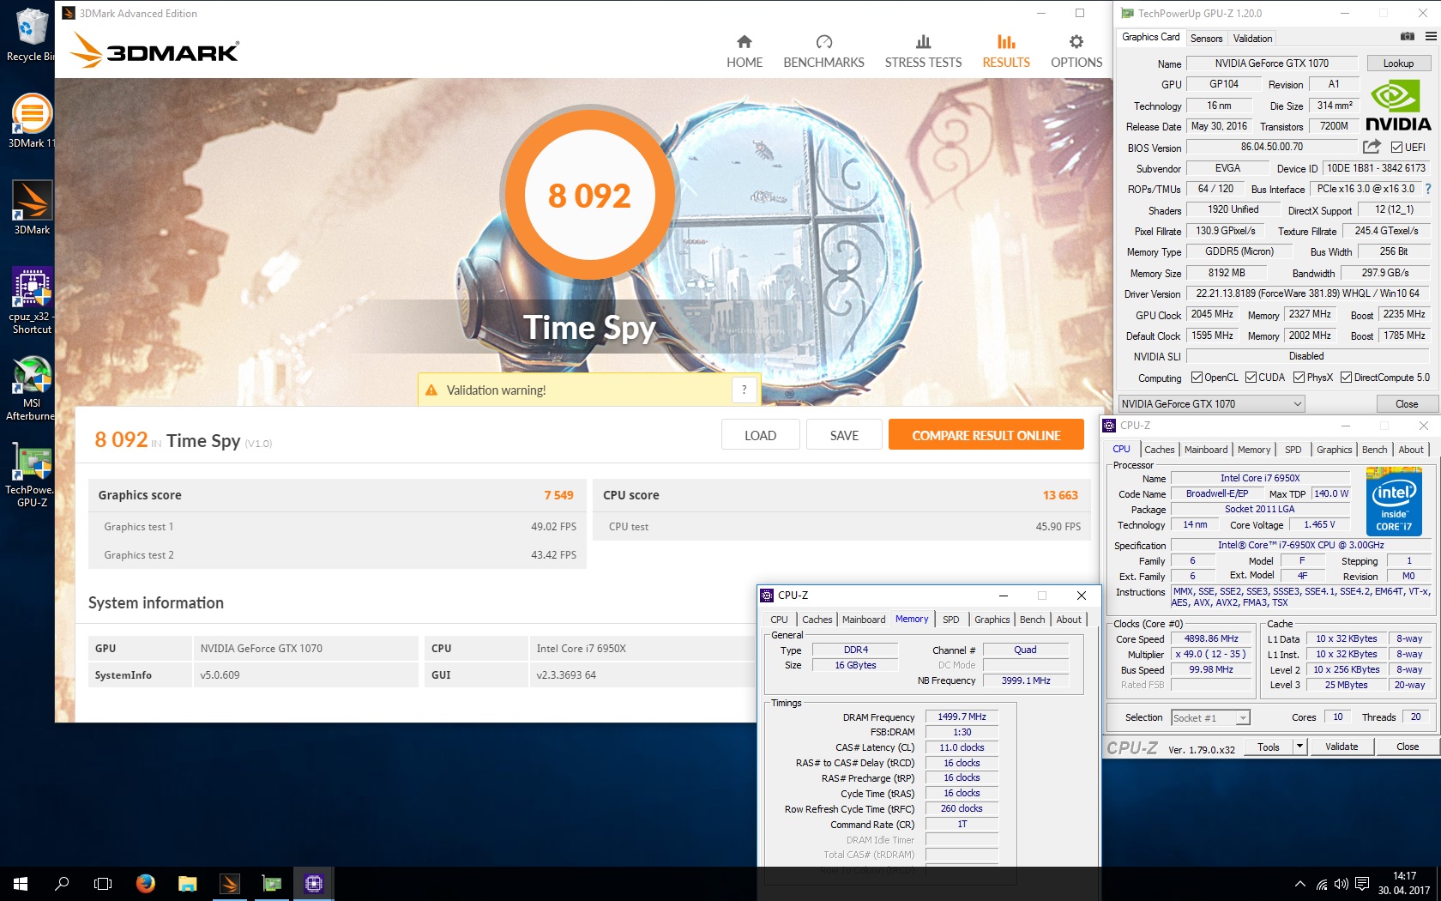Take a GPU-Z screenshot with camera icon
Image resolution: width=1441 pixels, height=901 pixels.
click(x=1408, y=36)
